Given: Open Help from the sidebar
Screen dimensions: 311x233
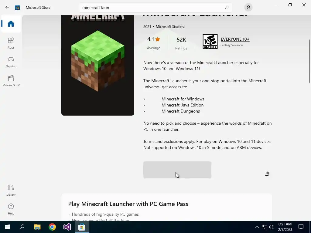Looking at the screenshot, I should (11, 209).
